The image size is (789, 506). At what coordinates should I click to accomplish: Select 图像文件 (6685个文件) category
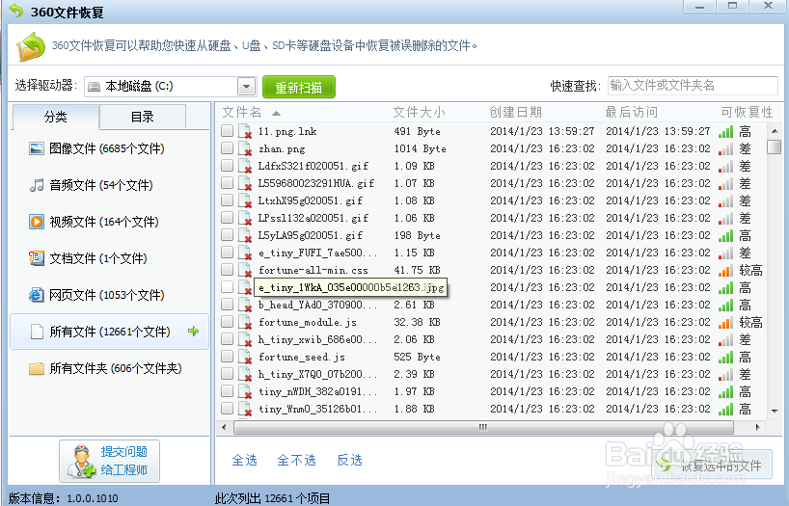point(109,148)
